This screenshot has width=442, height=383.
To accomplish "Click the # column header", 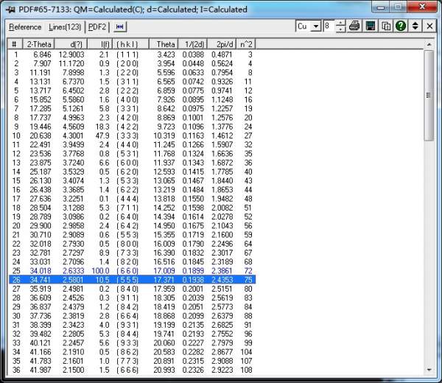I will point(14,44).
